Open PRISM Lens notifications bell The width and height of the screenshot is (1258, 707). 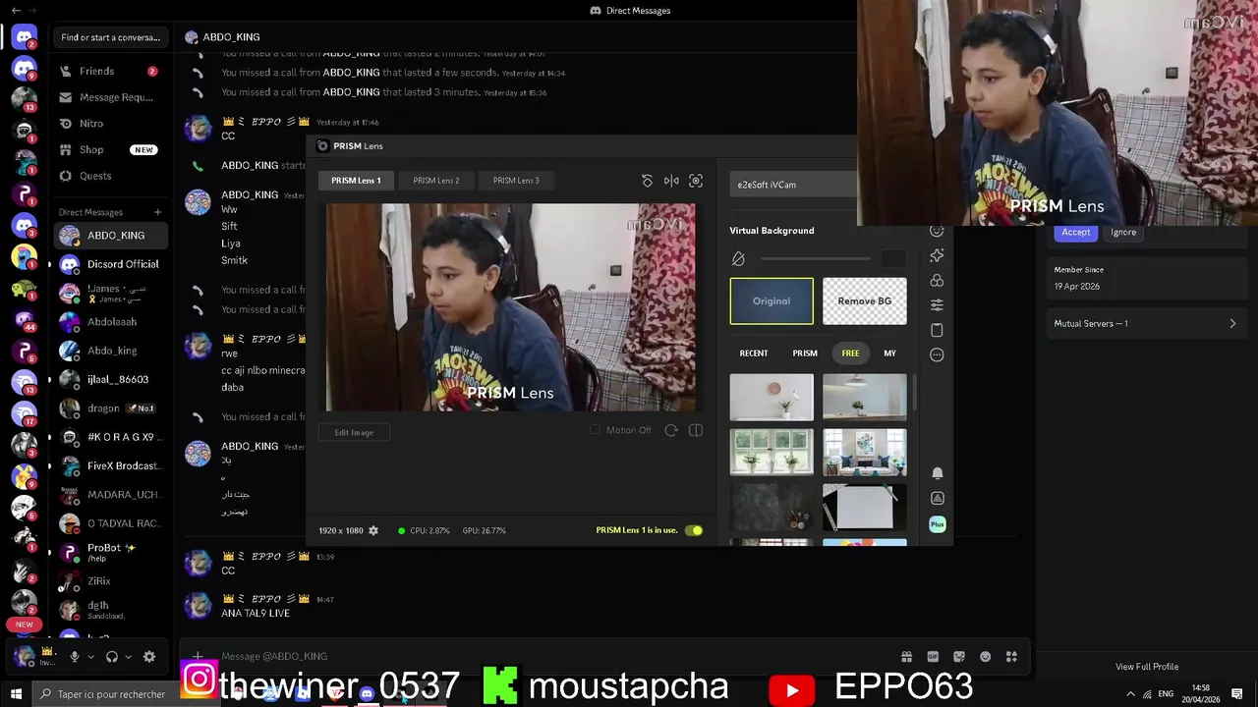pos(937,473)
